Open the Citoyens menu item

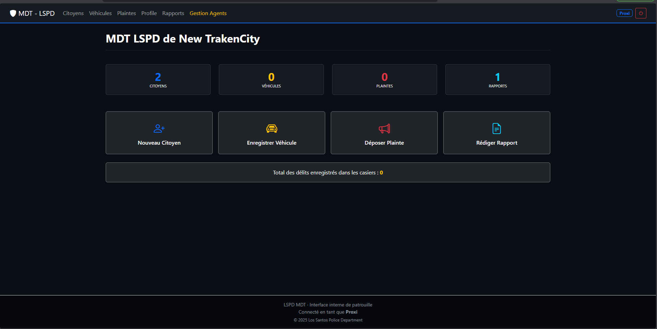pyautogui.click(x=73, y=13)
